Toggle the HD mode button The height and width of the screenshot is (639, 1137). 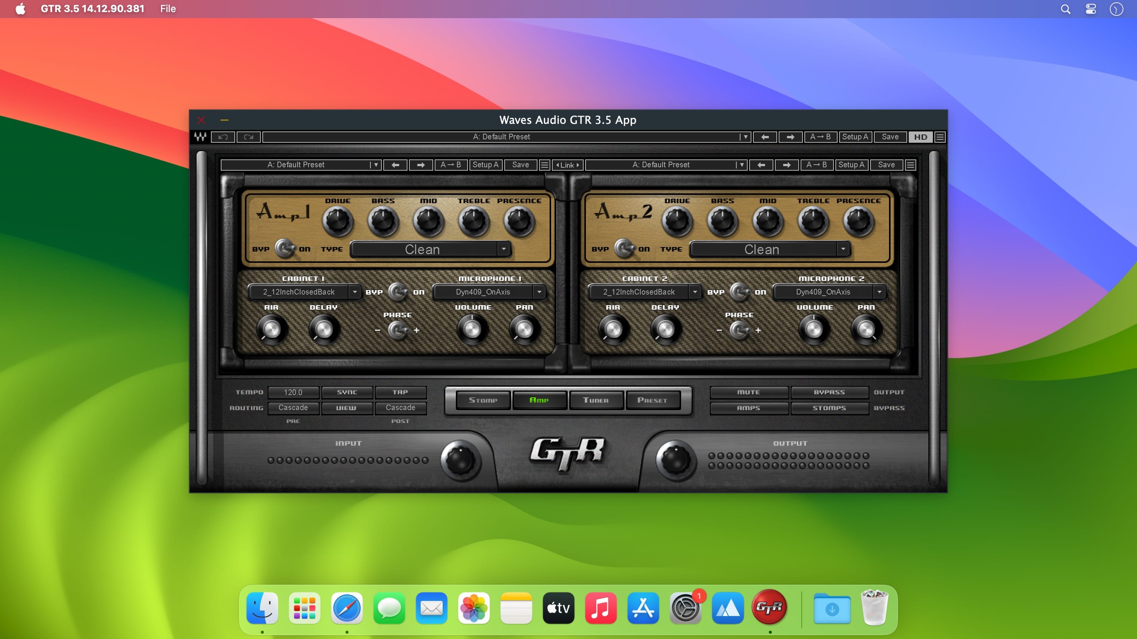tap(920, 137)
